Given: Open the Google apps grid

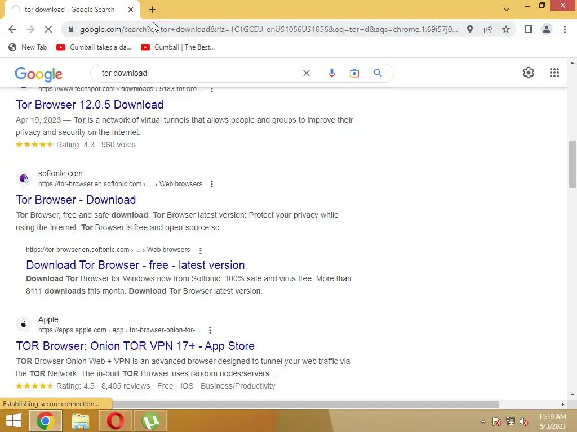Looking at the screenshot, I should point(554,73).
